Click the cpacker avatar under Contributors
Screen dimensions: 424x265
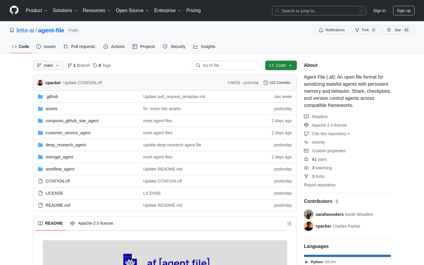tap(309, 226)
